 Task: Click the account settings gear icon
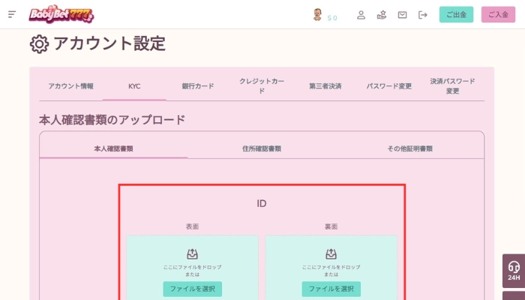point(39,43)
